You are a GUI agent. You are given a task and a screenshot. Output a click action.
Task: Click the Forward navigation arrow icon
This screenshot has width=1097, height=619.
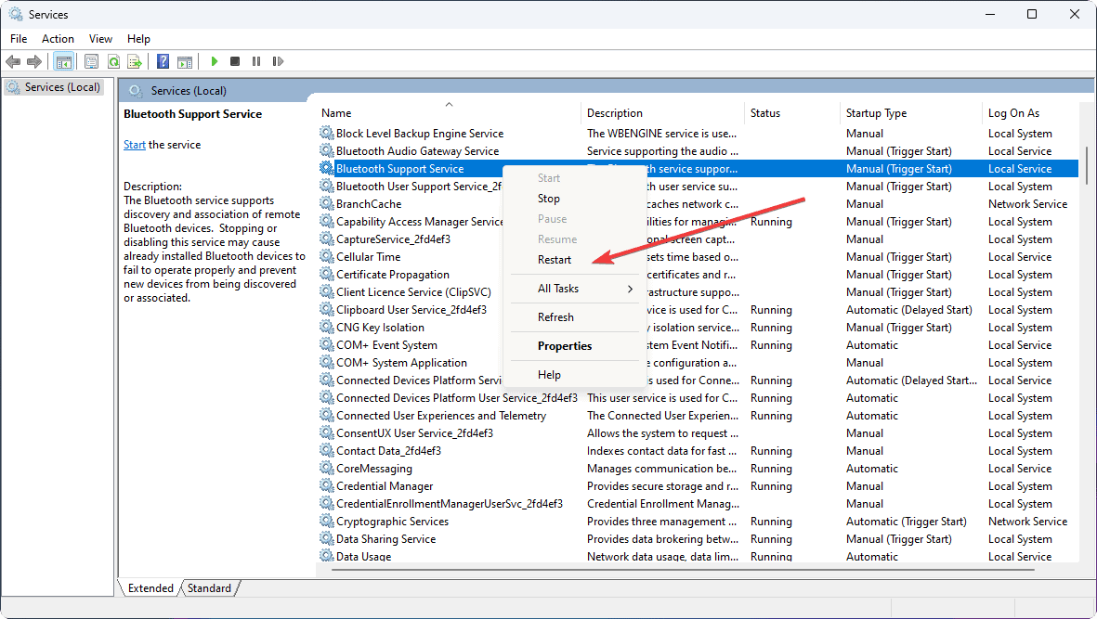[x=35, y=61]
